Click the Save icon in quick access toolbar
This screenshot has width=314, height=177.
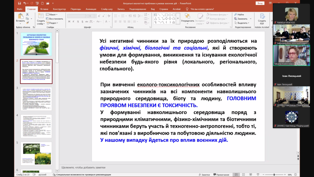20,3
